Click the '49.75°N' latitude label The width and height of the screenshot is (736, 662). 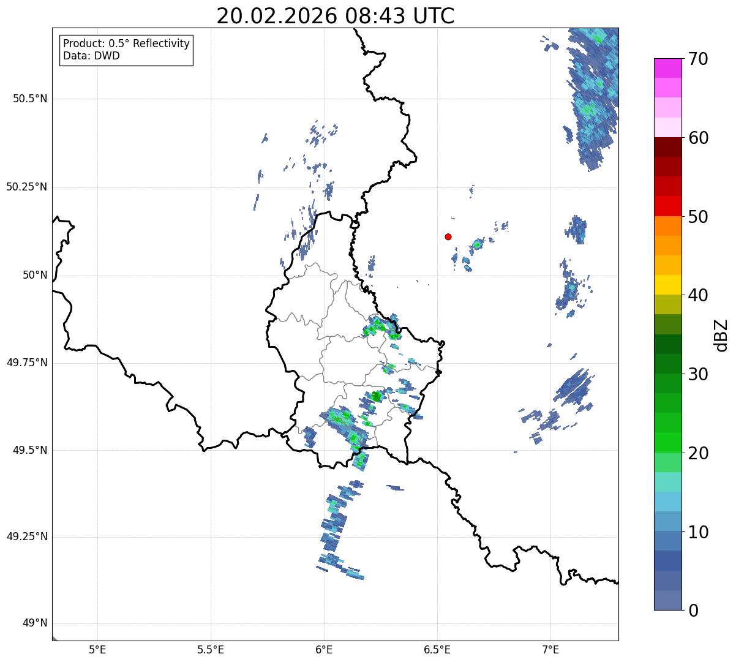26,363
